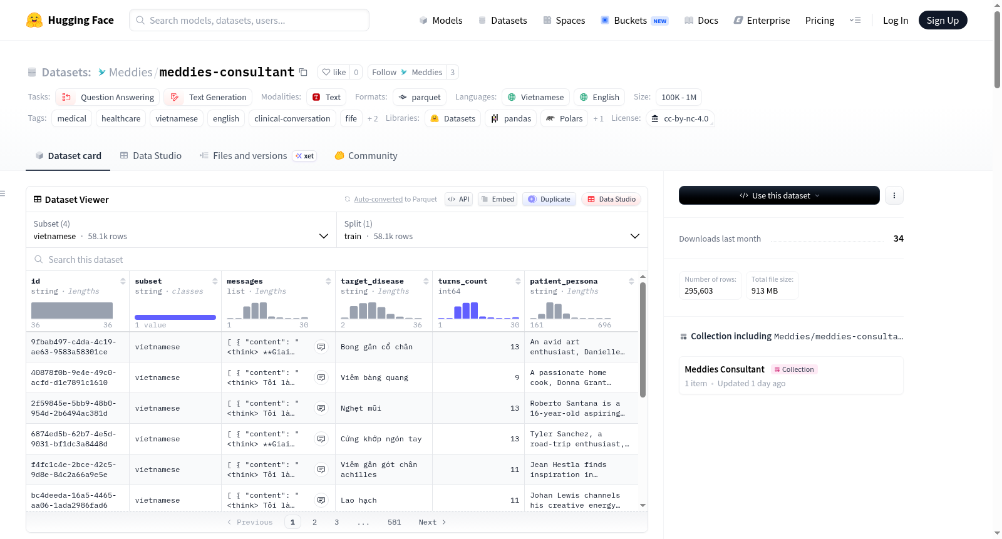
Task: Click the Duplicate button
Action: (x=549, y=199)
